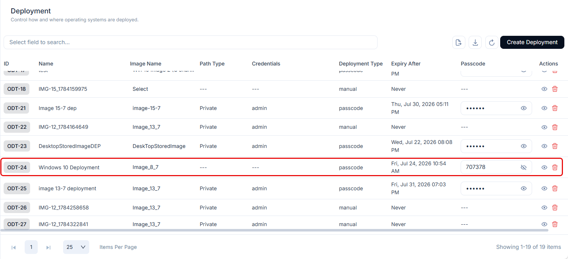The height and width of the screenshot is (259, 568).
Task: Delete the ODT-27 deployment row
Action: click(x=555, y=224)
